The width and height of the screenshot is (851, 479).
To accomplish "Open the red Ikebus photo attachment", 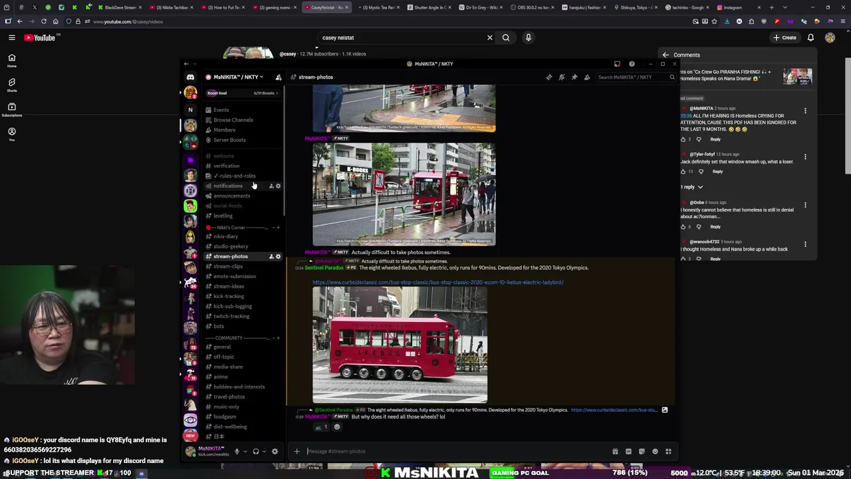I will click(400, 345).
